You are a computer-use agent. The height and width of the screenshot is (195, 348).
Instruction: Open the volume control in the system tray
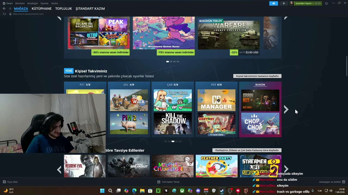coord(331,191)
